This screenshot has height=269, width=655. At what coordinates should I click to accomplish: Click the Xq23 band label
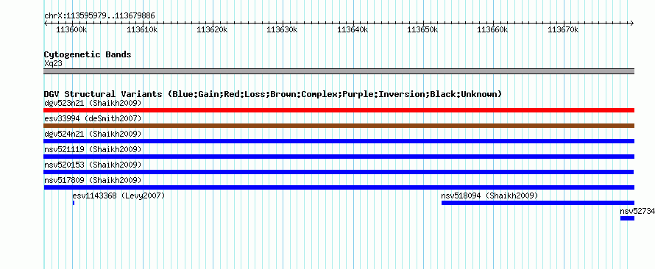[x=53, y=63]
